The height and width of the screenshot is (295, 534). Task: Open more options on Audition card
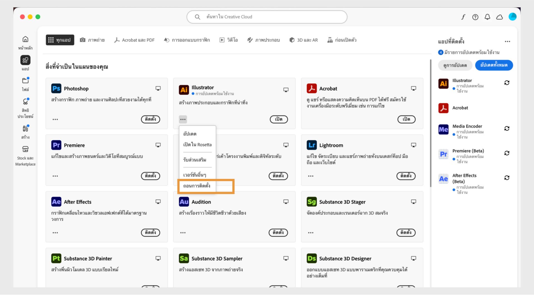183,233
